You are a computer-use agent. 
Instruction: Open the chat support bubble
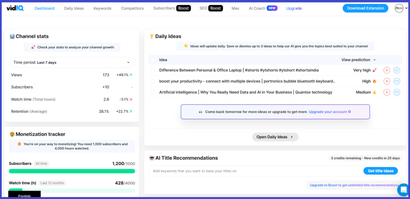403,190
